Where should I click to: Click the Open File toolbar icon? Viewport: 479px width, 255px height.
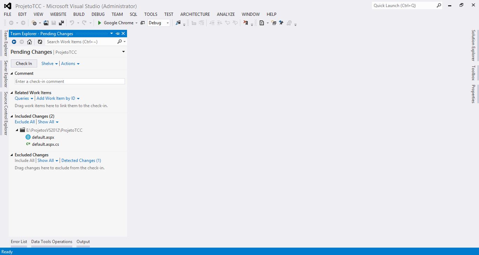pyautogui.click(x=46, y=23)
